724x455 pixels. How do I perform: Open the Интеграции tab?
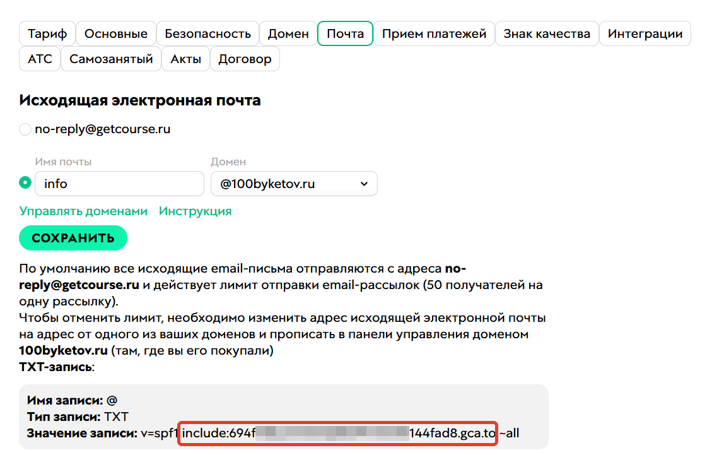click(645, 33)
